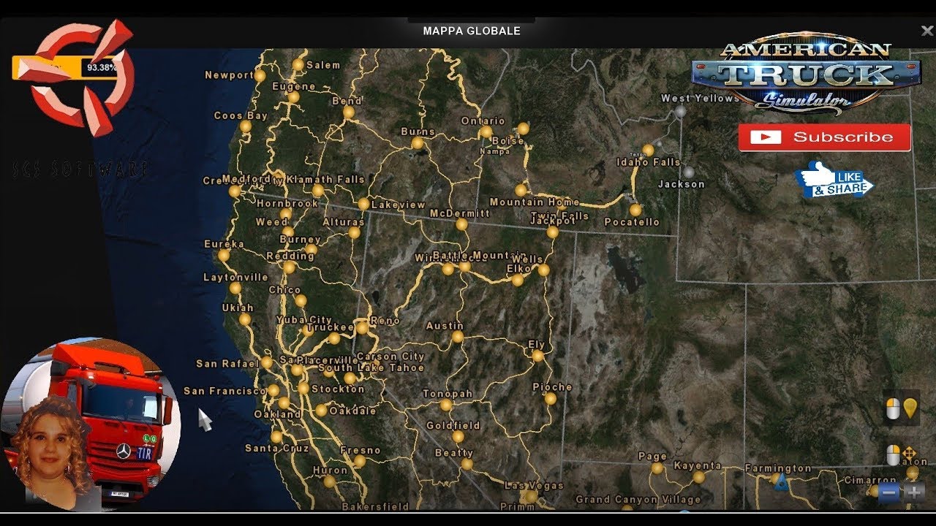Select the Ely city marker

click(537, 356)
